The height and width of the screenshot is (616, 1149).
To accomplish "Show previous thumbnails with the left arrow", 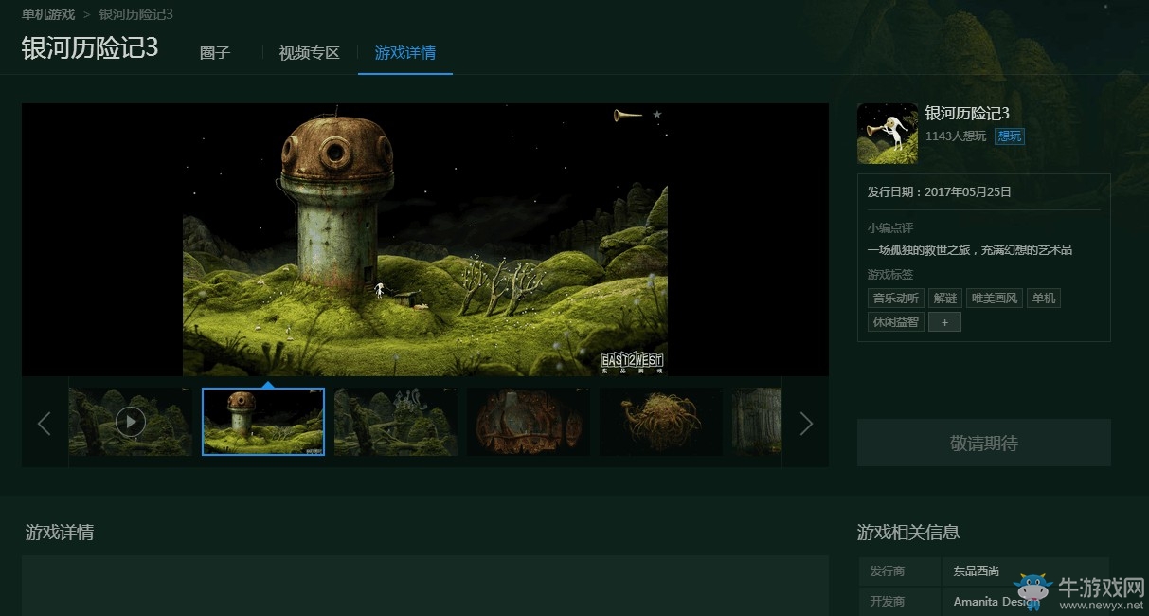I will (44, 423).
